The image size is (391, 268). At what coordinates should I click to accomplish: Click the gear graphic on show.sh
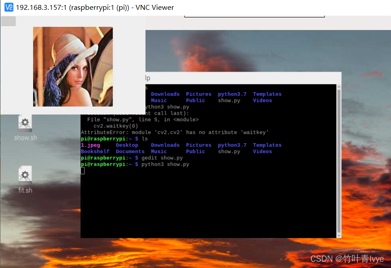click(x=25, y=122)
